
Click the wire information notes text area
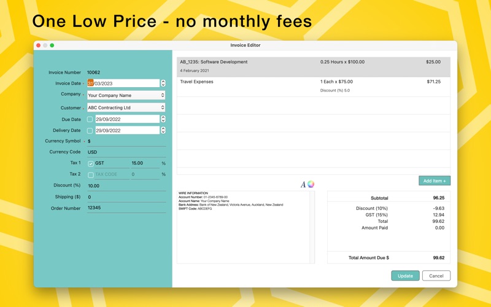click(243, 227)
